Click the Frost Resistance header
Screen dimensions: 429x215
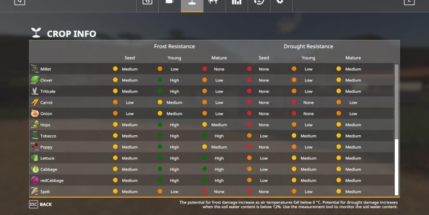click(x=174, y=46)
